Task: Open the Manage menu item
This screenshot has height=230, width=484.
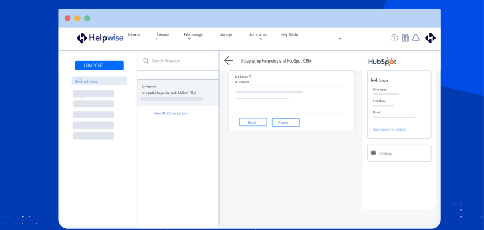Action: pos(226,34)
